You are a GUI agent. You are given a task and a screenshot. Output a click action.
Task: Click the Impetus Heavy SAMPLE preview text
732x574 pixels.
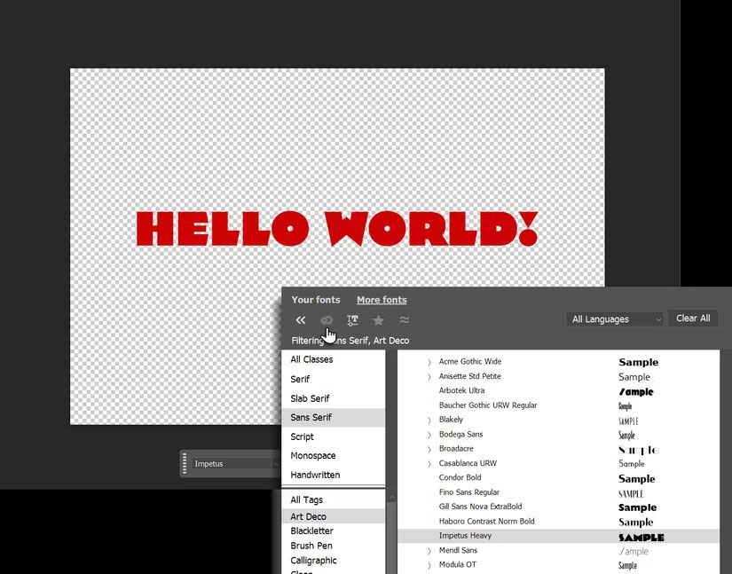pyautogui.click(x=640, y=537)
